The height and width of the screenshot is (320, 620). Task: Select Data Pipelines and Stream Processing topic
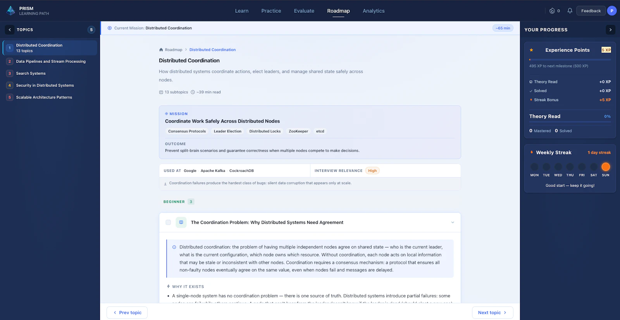(50, 61)
